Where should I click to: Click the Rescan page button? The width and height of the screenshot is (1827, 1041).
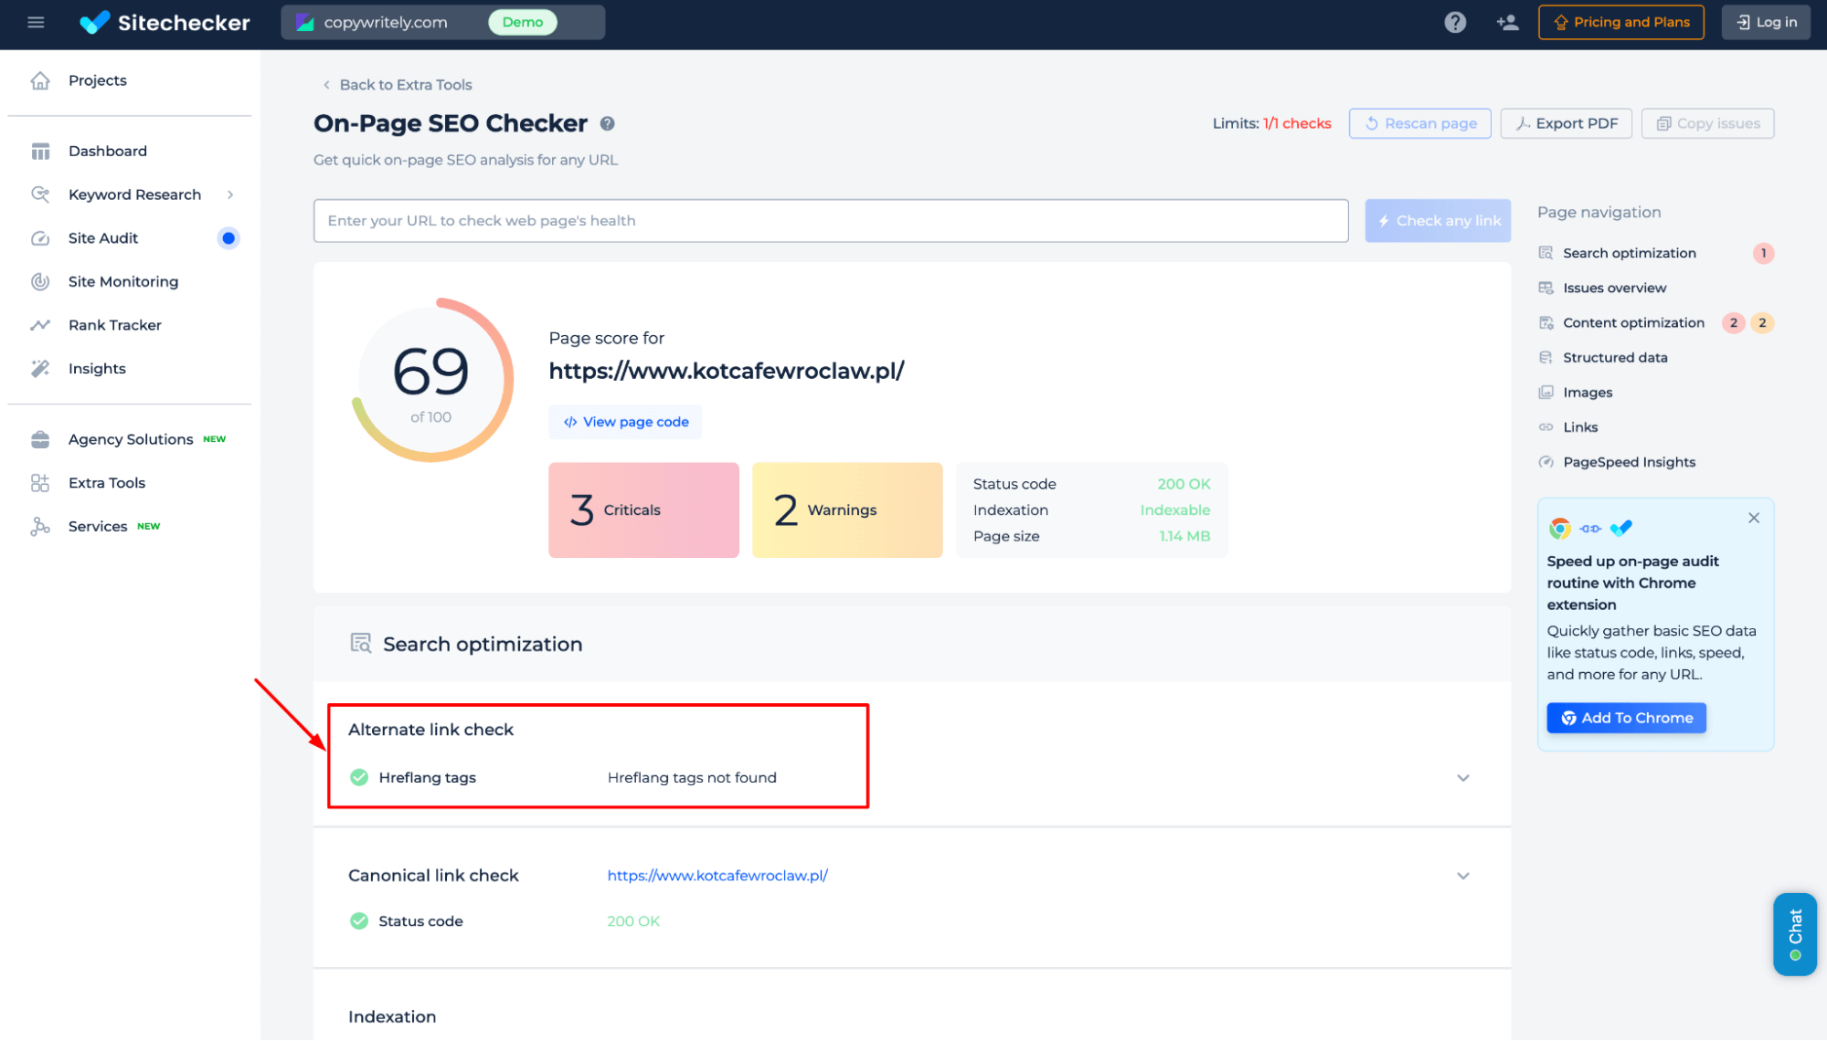coord(1420,123)
